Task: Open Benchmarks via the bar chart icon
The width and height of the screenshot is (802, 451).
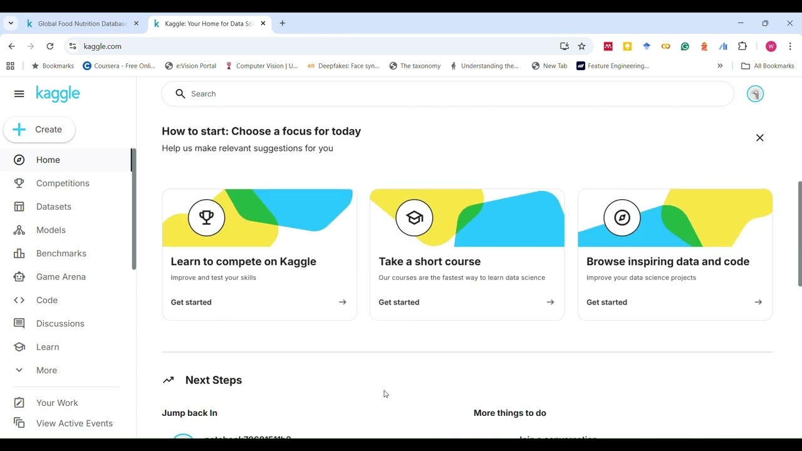Action: tap(19, 253)
